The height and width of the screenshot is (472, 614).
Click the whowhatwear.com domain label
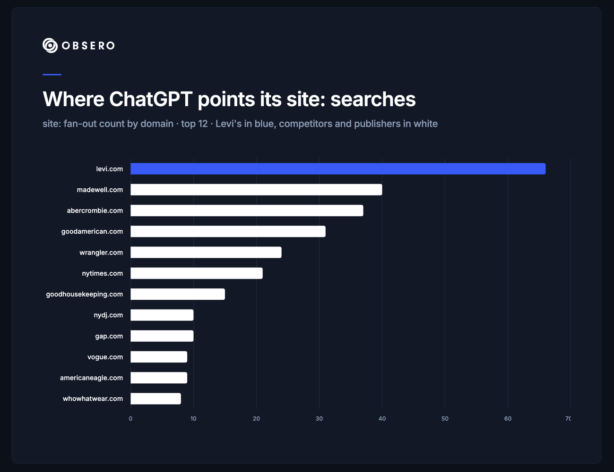[93, 398]
